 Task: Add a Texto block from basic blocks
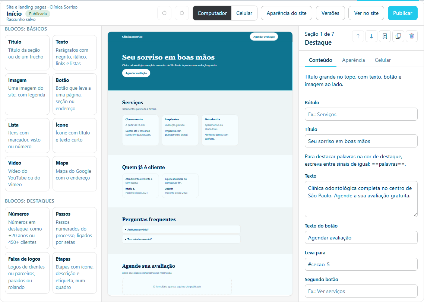(x=75, y=53)
